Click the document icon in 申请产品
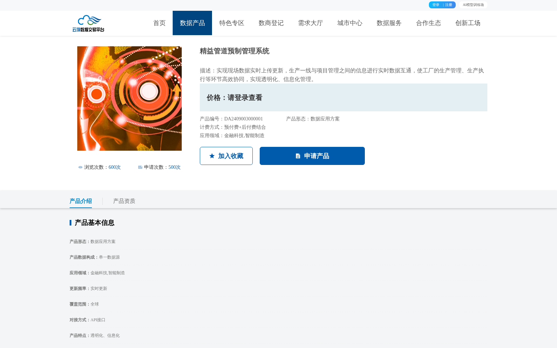The height and width of the screenshot is (348, 557). click(x=298, y=156)
